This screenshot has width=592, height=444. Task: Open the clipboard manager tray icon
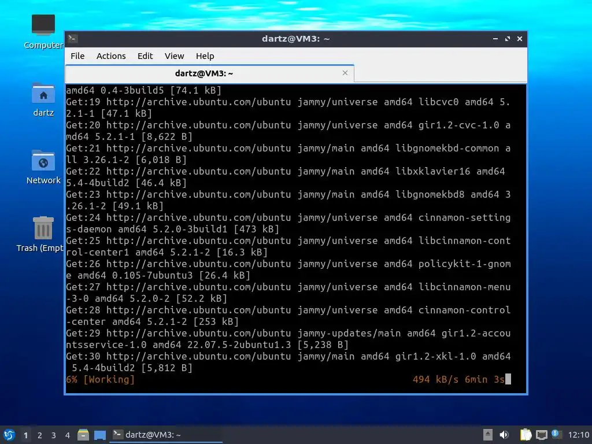pyautogui.click(x=526, y=435)
